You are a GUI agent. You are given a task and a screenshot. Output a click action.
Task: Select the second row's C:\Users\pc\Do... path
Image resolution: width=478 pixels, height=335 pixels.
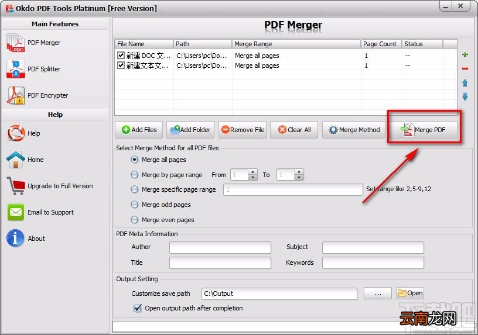click(202, 65)
